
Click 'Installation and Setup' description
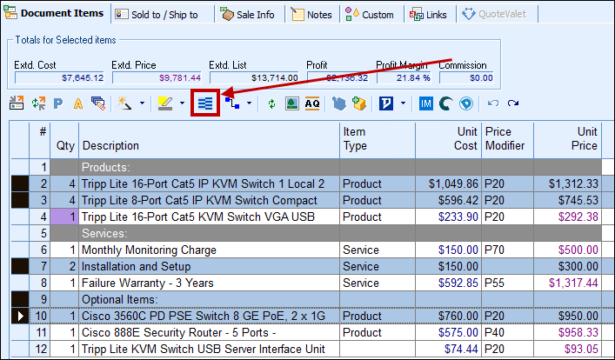coord(136,266)
